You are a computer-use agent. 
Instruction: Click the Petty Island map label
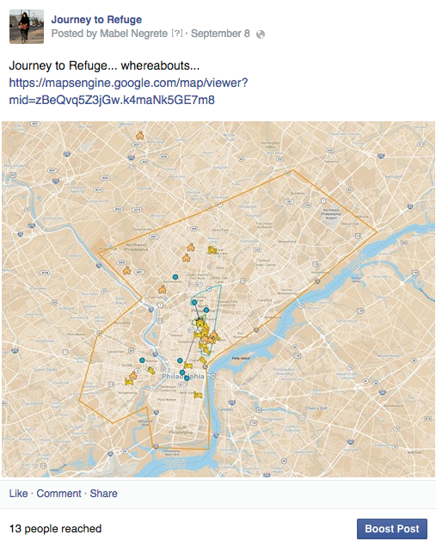click(240, 358)
